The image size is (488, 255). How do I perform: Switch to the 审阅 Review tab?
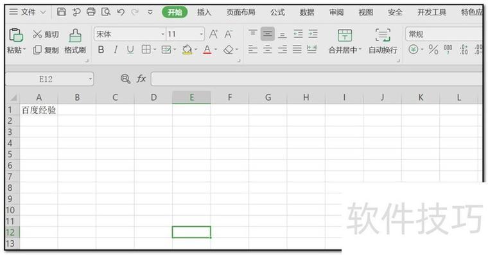coord(336,12)
